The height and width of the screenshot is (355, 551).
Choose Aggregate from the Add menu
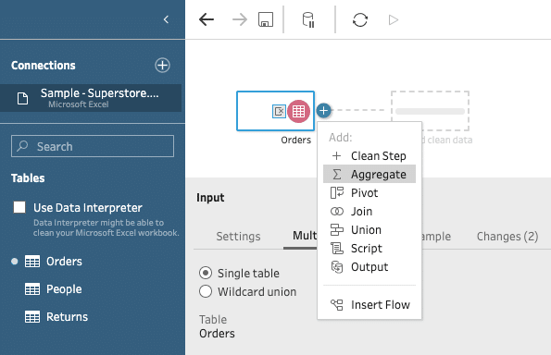369,174
